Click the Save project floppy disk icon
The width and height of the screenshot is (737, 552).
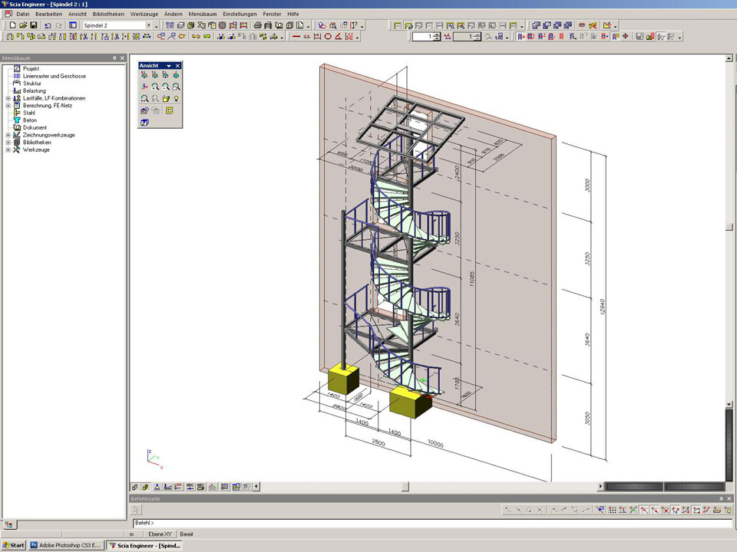pyautogui.click(x=34, y=25)
